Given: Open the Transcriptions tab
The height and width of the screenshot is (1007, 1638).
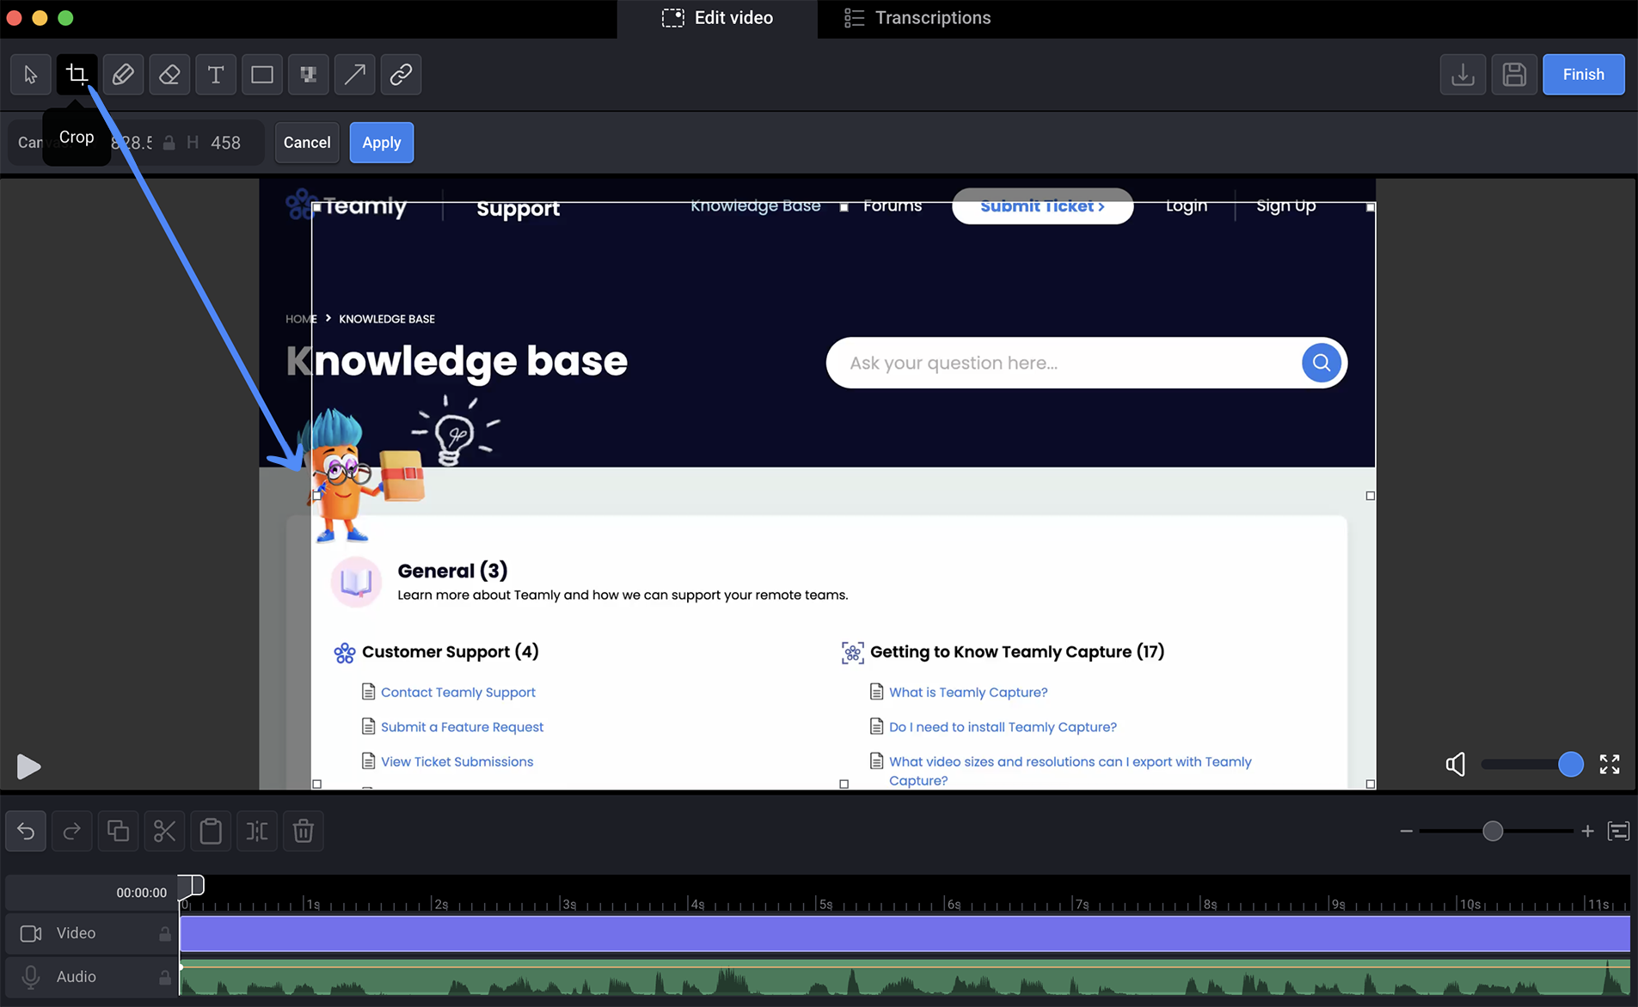Looking at the screenshot, I should (x=917, y=18).
